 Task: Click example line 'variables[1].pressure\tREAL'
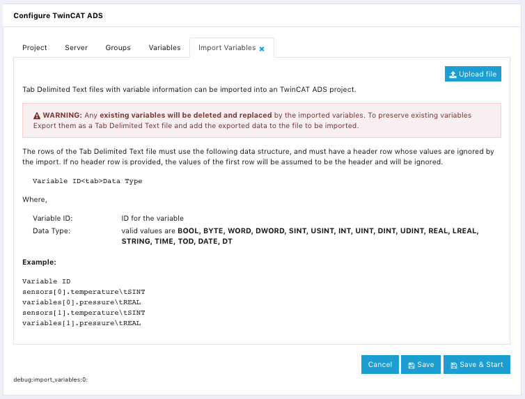pos(81,323)
